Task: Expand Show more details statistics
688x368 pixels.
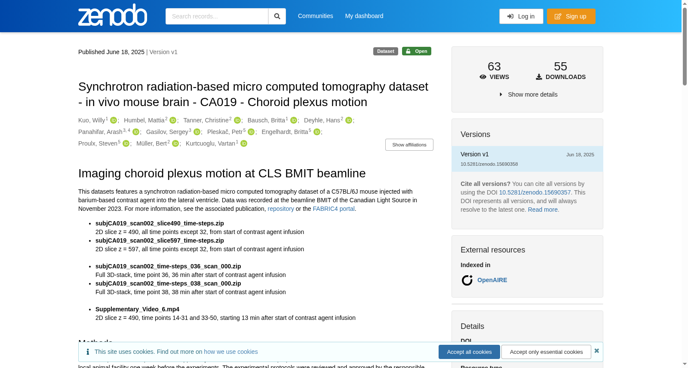Action: coord(528,94)
